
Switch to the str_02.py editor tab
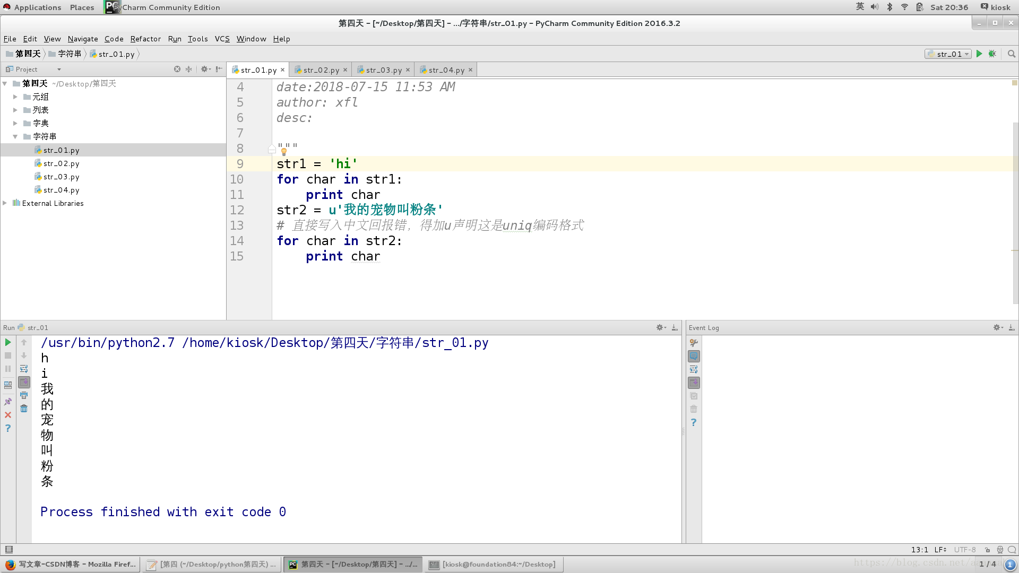pyautogui.click(x=321, y=70)
